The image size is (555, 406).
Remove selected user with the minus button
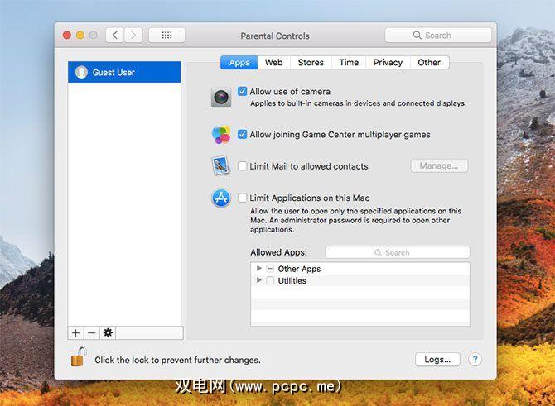92,332
